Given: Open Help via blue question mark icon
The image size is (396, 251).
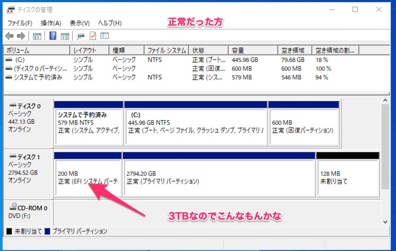Looking at the screenshot, I should point(53,36).
